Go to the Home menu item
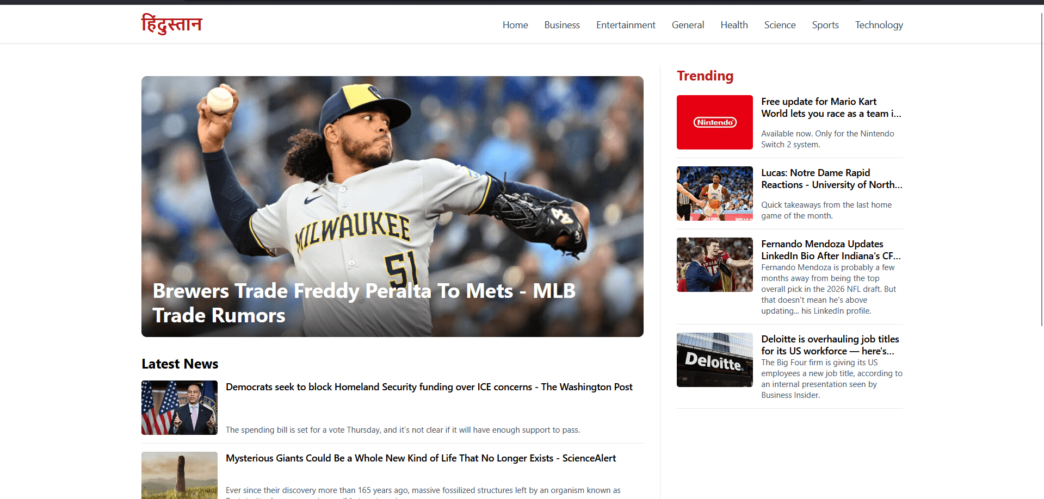Image resolution: width=1044 pixels, height=499 pixels. pyautogui.click(x=515, y=25)
